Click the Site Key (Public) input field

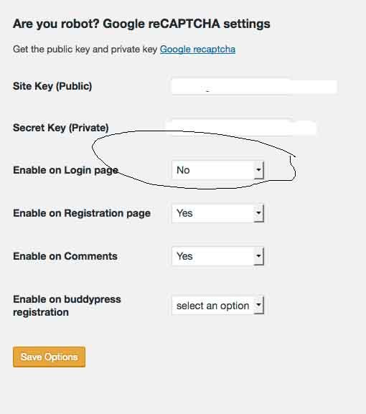coord(254,87)
